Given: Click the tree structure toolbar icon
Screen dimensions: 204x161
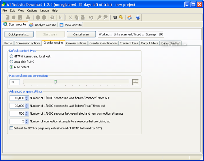Looking at the screenshot, I should (60, 18).
